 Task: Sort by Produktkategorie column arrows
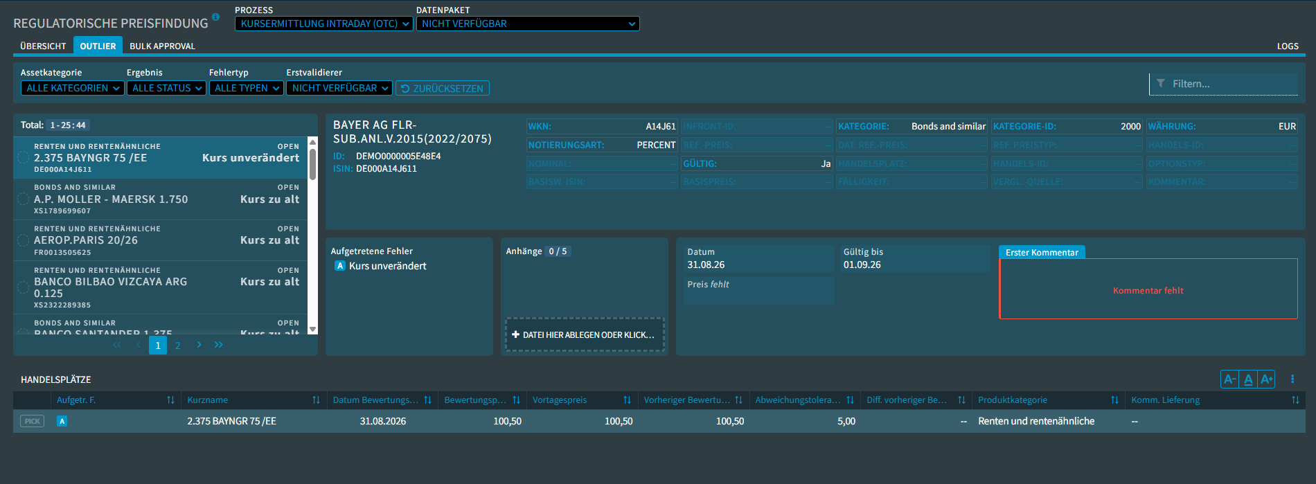coord(1114,400)
